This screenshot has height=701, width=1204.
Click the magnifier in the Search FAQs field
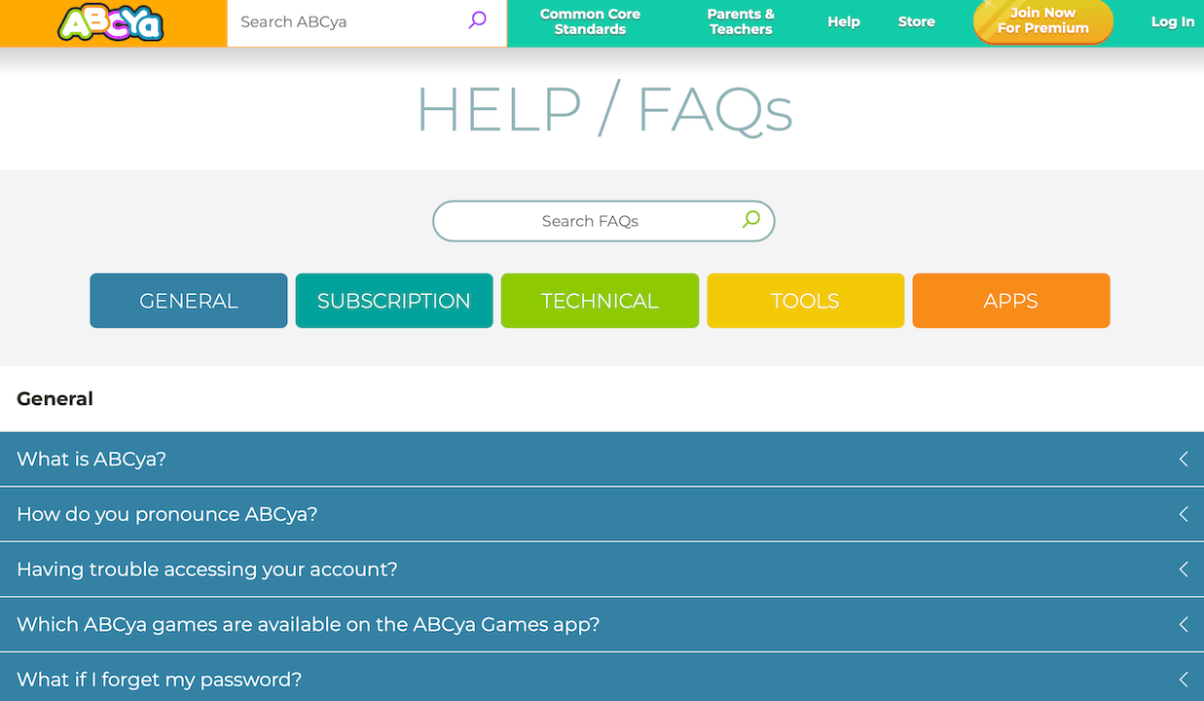(749, 221)
